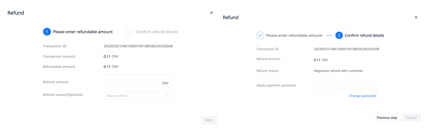Viewport: 428px width, 130px height.
Task: Close the right Refund dialog with the X
Action: pyautogui.click(x=416, y=17)
